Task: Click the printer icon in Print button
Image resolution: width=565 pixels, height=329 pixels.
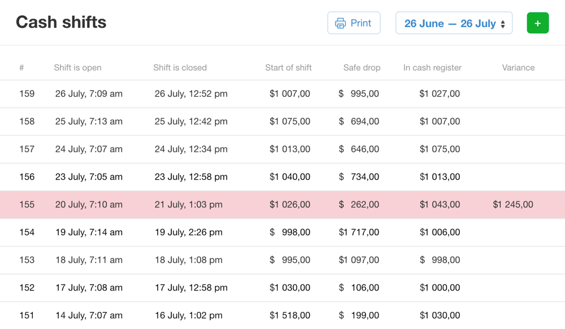Action: [x=340, y=23]
